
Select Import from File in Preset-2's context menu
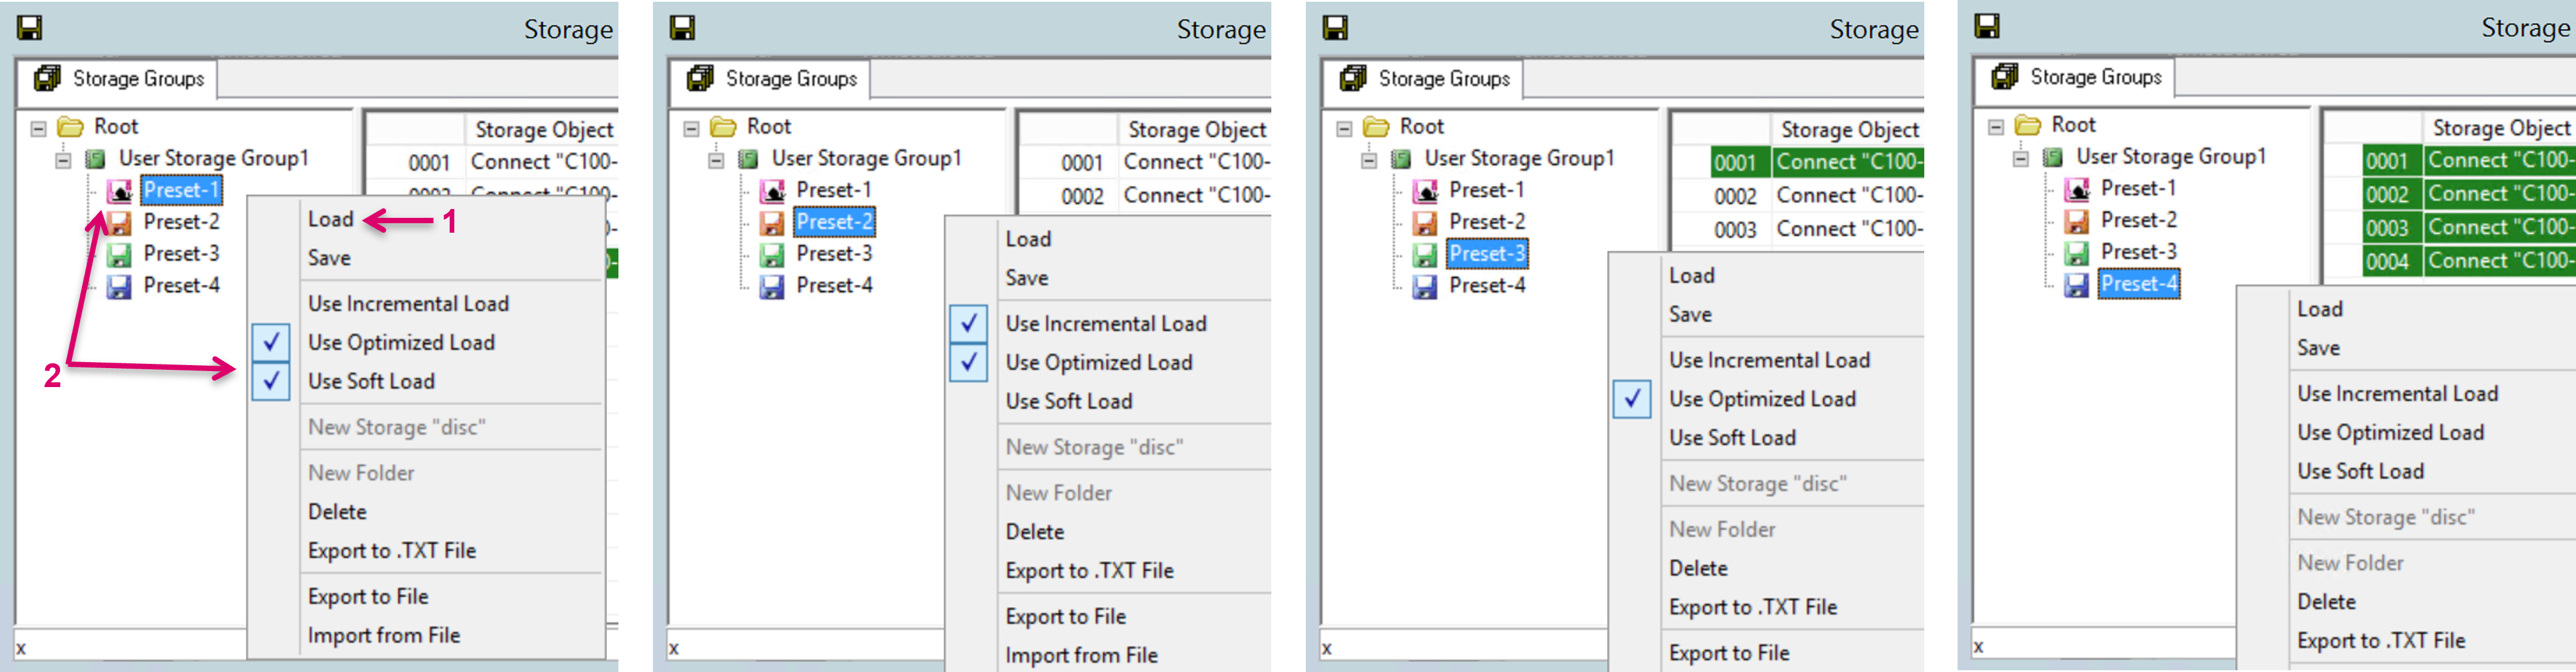(x=1081, y=655)
